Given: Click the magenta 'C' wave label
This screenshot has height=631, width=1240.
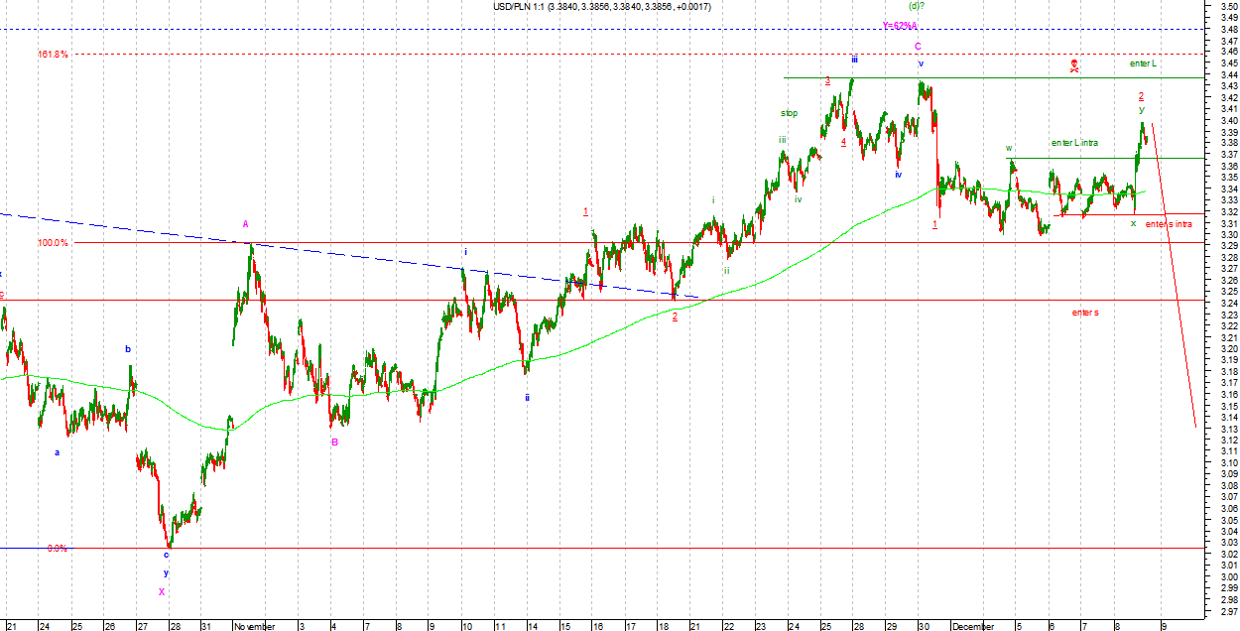Looking at the screenshot, I should coord(918,47).
